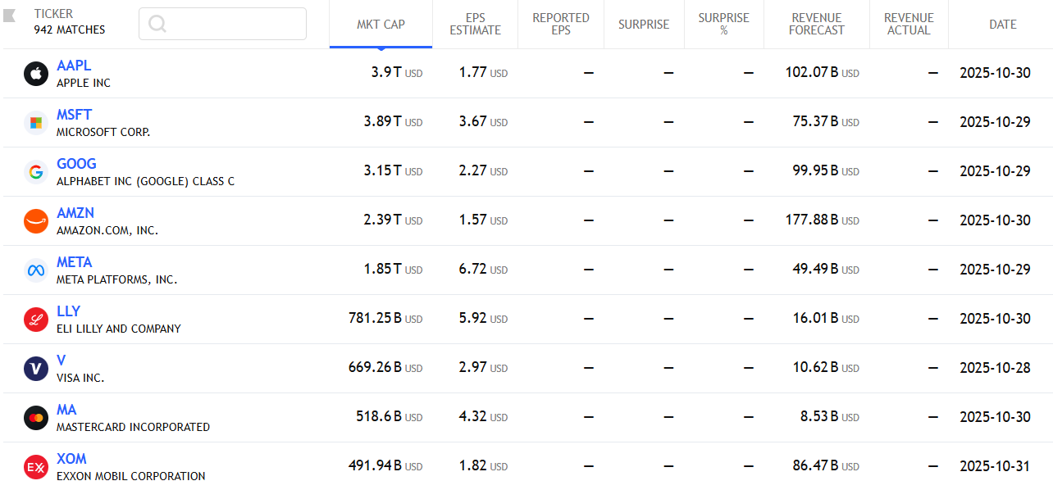Click the 'ELI LILLY AND COMPANY' company name

119,329
